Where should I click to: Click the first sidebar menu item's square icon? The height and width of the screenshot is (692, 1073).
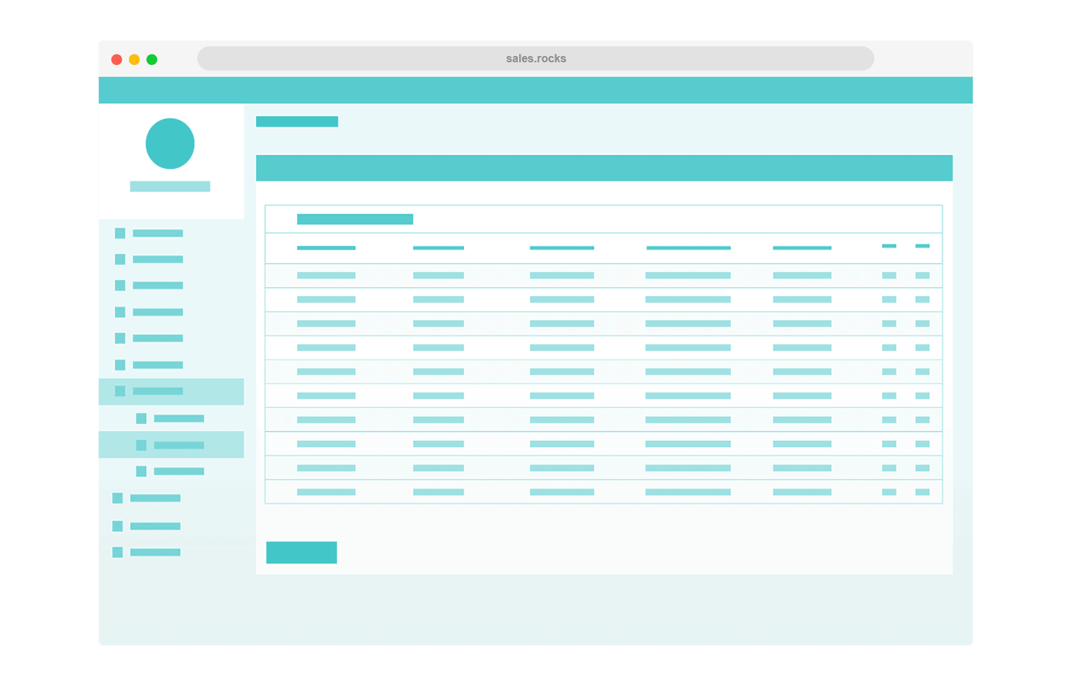(120, 233)
